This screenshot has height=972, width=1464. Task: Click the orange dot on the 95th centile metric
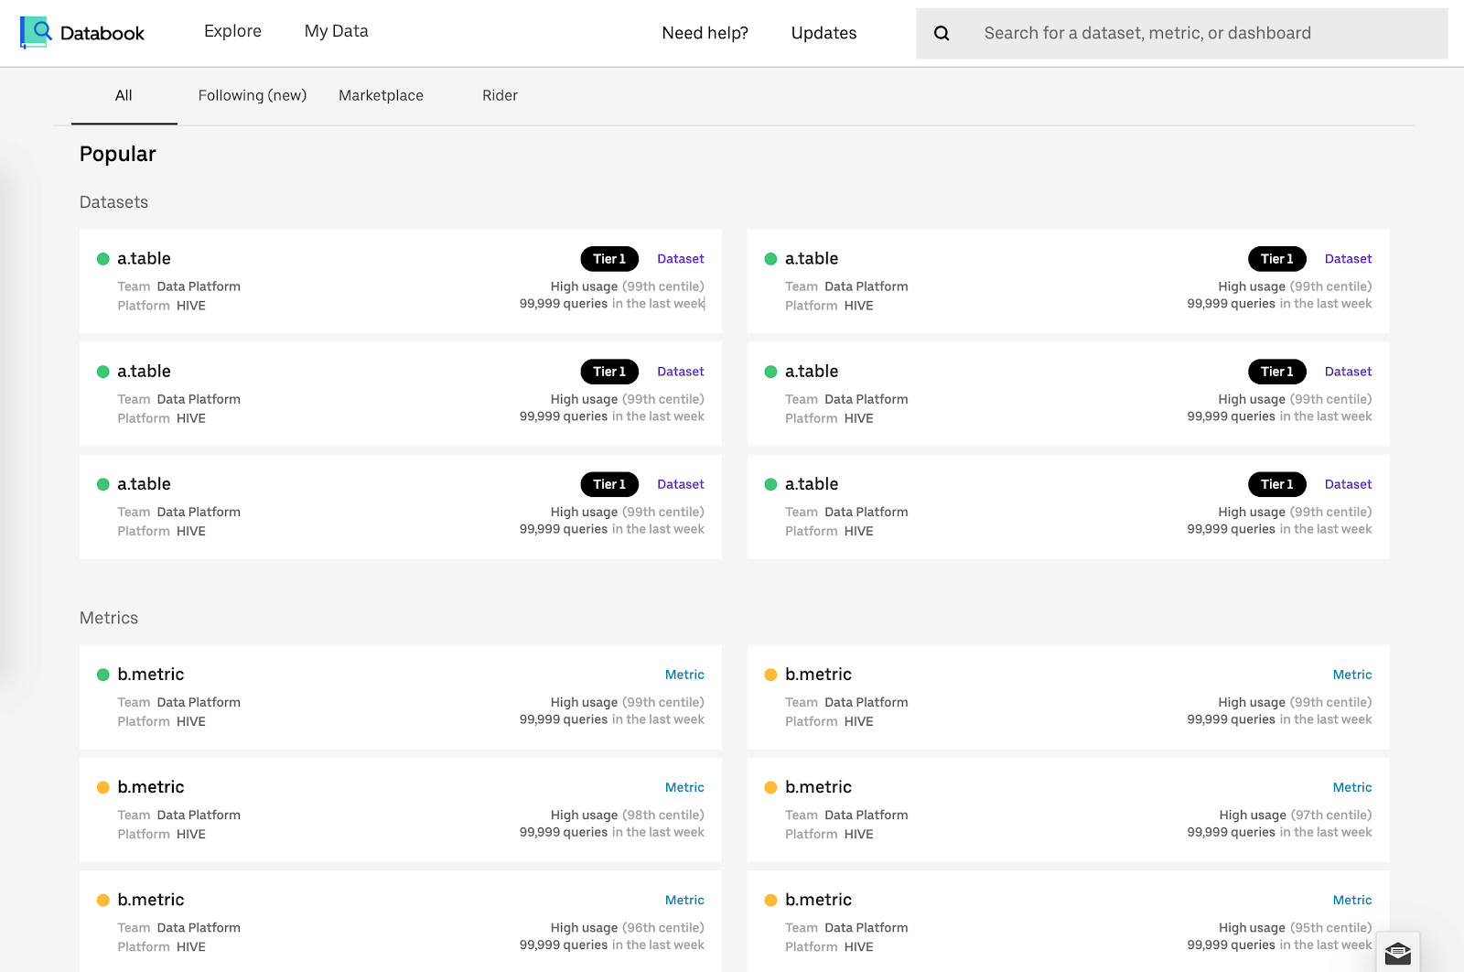pos(770,900)
